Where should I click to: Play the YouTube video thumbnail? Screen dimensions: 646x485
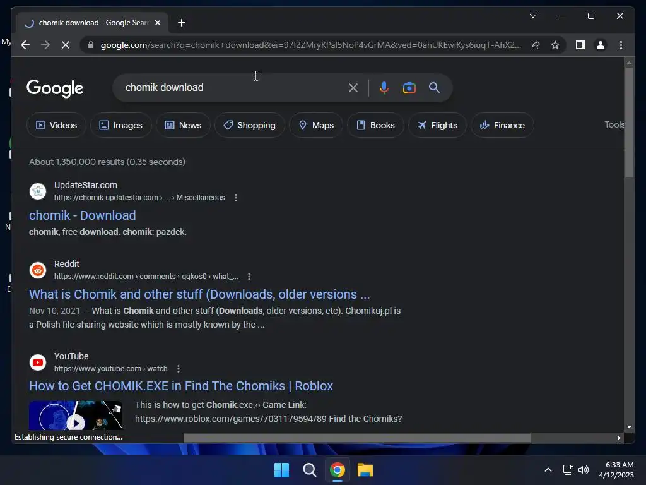[x=76, y=416]
